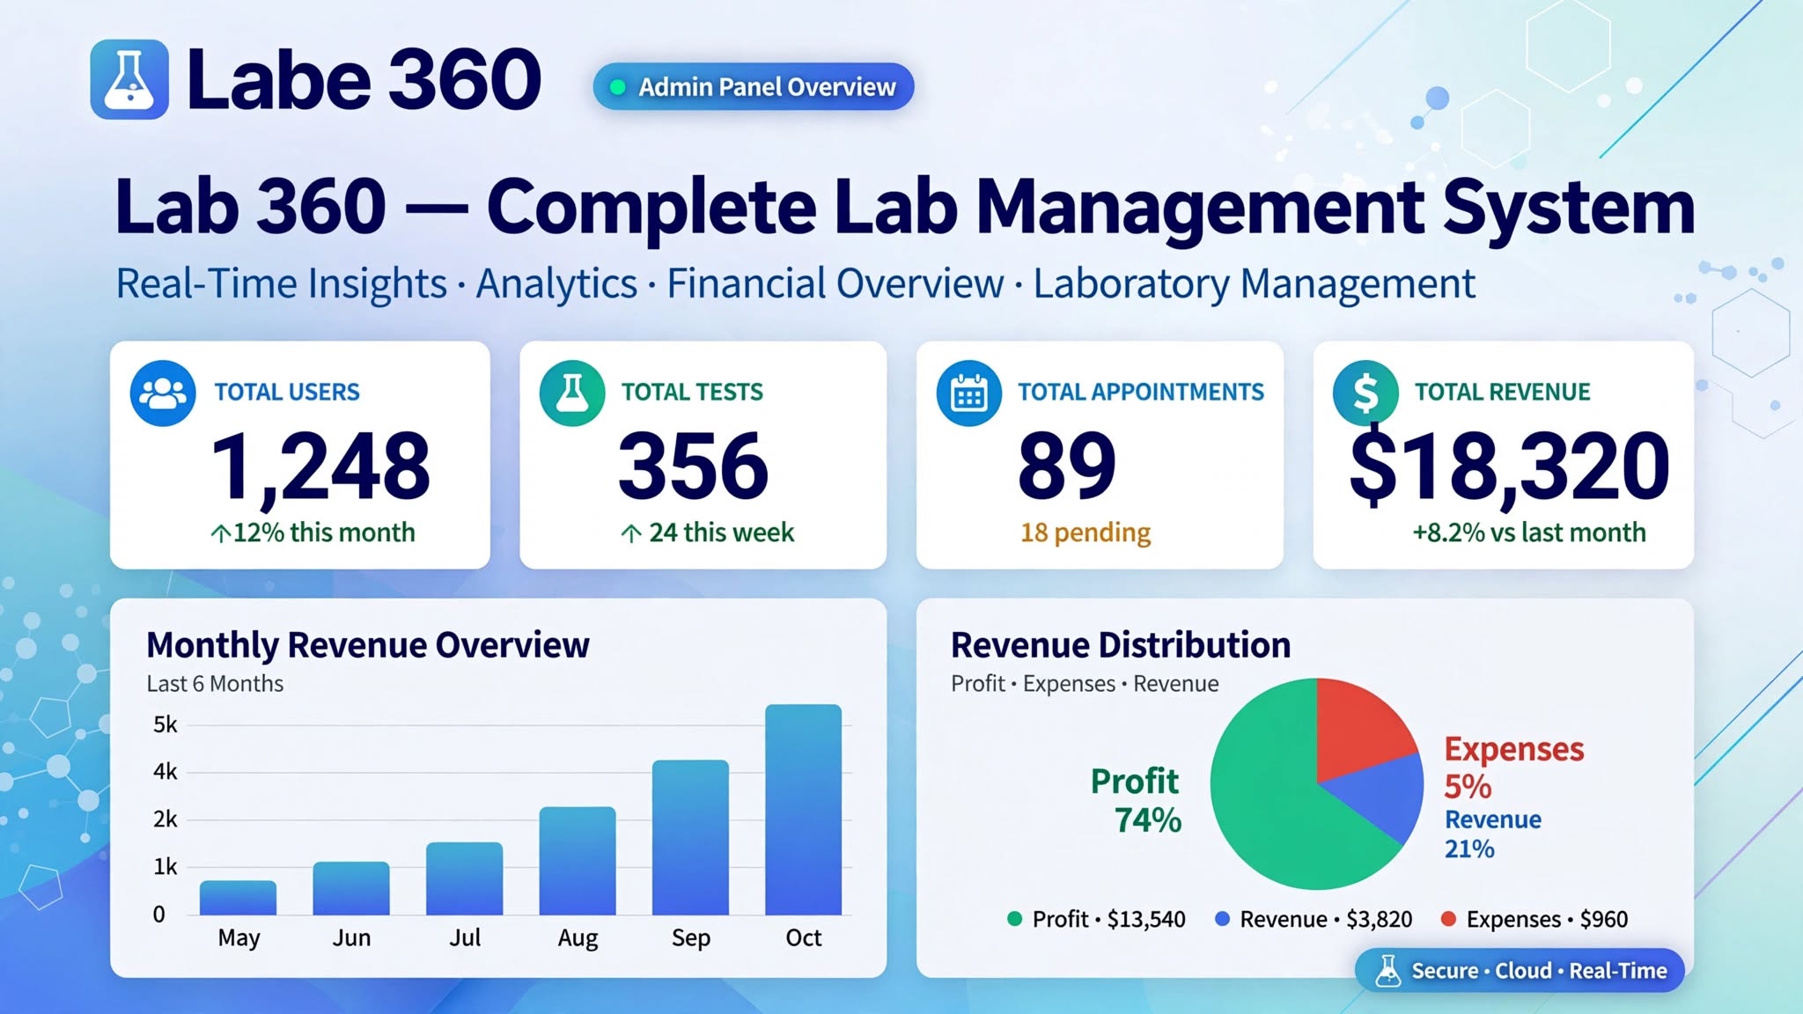The height and width of the screenshot is (1014, 1803).
Task: Click the 'Revenue · $3,820' legend label
Action: [1326, 920]
